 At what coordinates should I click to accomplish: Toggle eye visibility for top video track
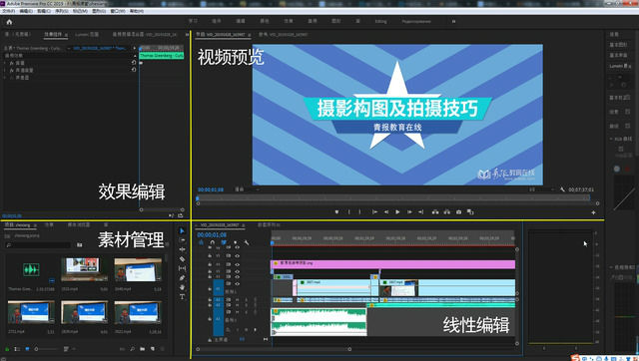(237, 247)
